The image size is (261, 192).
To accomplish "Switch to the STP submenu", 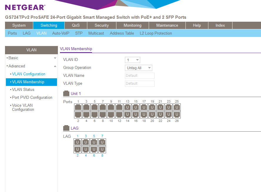I will tap(79, 33).
